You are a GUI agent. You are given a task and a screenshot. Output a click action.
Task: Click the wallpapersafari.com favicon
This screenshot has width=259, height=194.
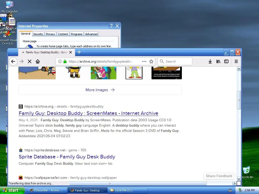(21, 178)
